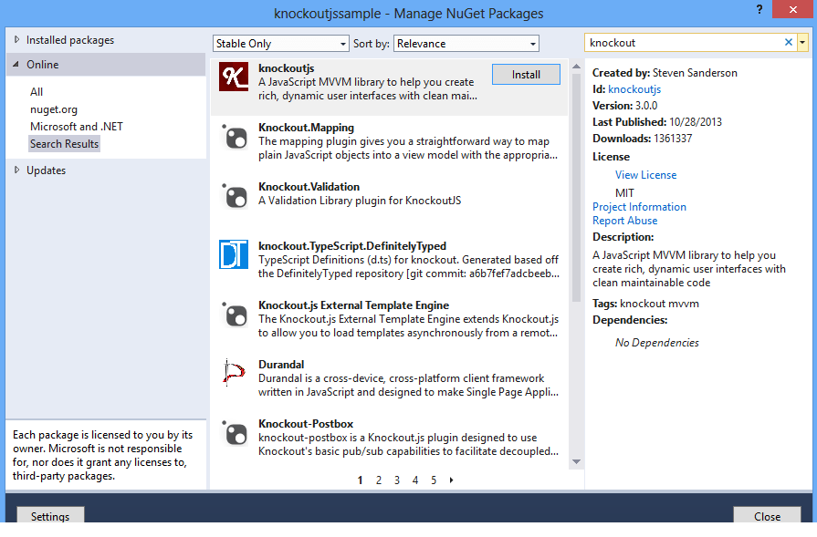Open the Sort by Relevance dropdown

click(466, 44)
